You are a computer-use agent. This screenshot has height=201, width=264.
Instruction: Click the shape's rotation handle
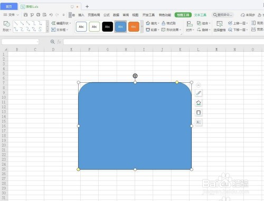pyautogui.click(x=135, y=76)
